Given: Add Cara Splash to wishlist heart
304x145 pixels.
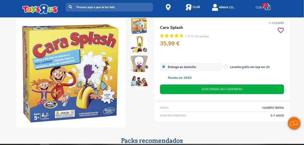Looking at the screenshot, I should tap(281, 30).
